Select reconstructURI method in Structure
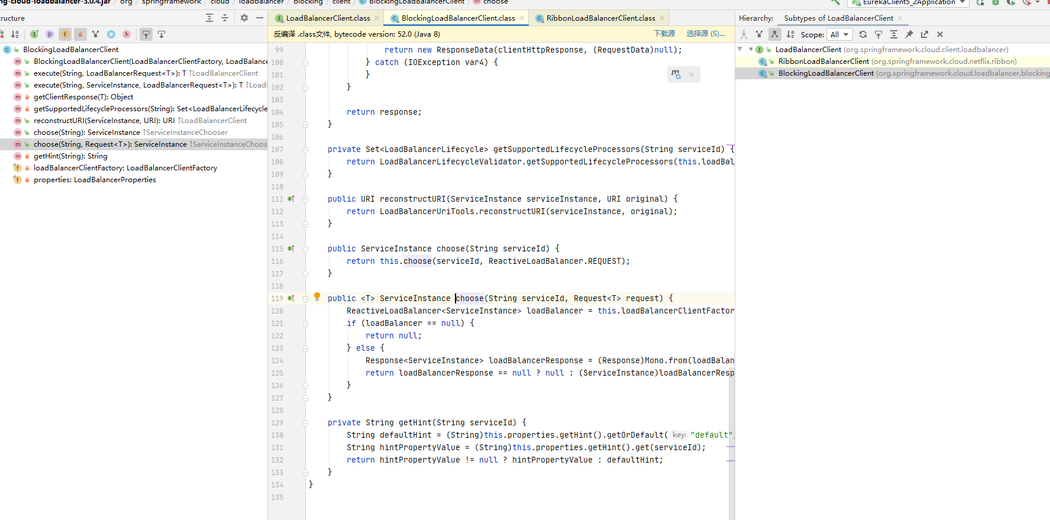Screen dimensions: 1050x520 tap(134, 121)
